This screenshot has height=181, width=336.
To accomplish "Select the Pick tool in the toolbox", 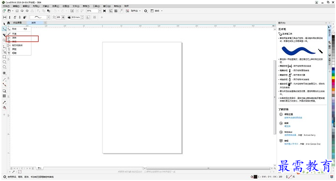I will coord(4,24).
